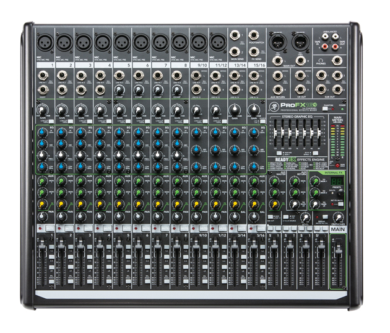This screenshot has height=333, width=390.
Task: Mute channel 6
Action: pyautogui.click(x=146, y=228)
